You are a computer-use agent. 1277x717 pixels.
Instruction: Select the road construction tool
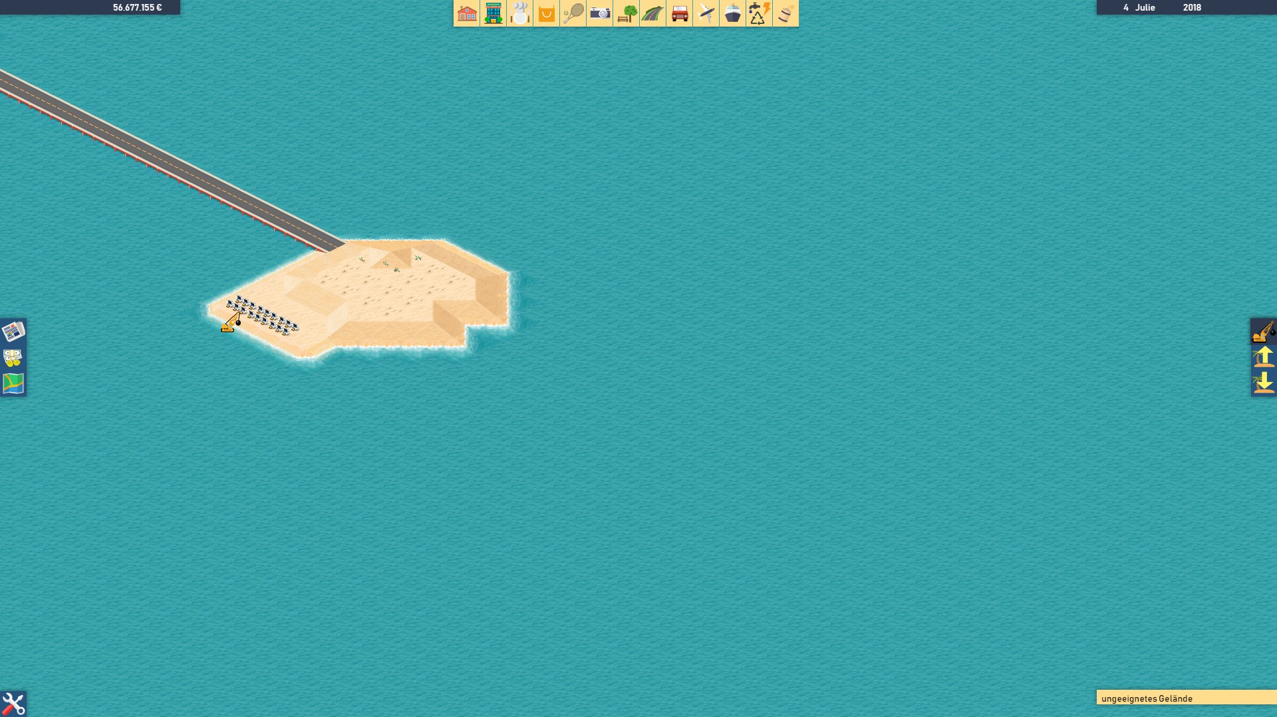pyautogui.click(x=652, y=13)
